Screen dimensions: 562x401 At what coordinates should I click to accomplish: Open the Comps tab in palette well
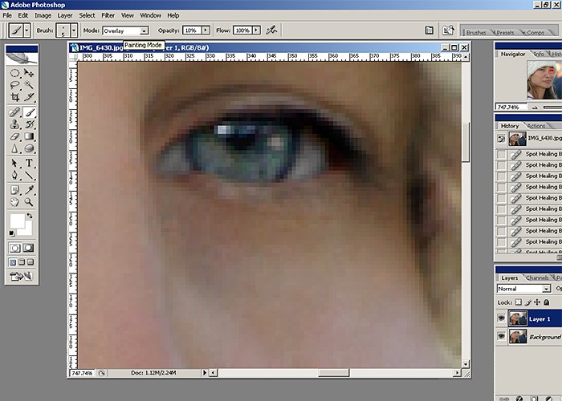tap(536, 32)
